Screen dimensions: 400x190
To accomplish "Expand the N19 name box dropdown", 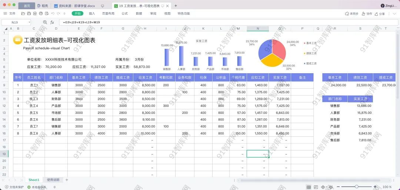I will pos(29,22).
